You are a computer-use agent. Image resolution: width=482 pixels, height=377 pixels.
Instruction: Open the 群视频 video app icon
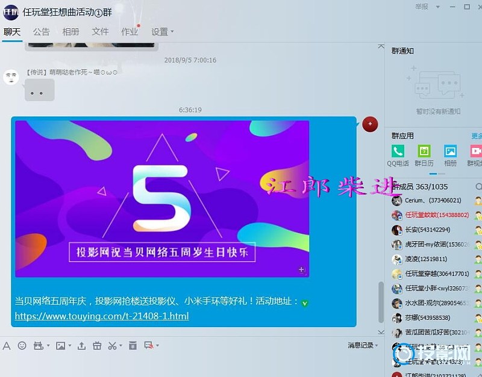pyautogui.click(x=476, y=152)
